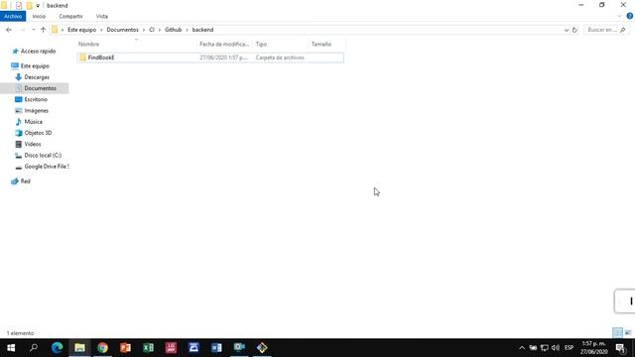Open the quick access toolbar customize dropdown
The height and width of the screenshot is (357, 635).
pyautogui.click(x=38, y=6)
